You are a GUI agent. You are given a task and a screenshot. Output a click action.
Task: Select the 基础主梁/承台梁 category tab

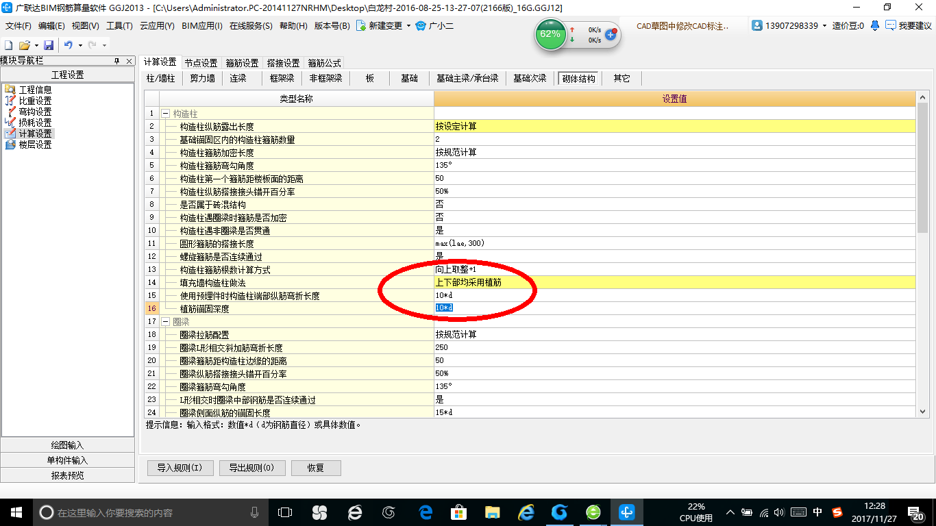[x=467, y=78]
